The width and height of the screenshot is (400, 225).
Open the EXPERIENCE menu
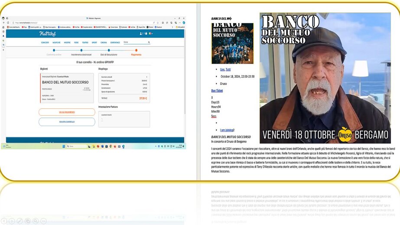tap(115, 42)
